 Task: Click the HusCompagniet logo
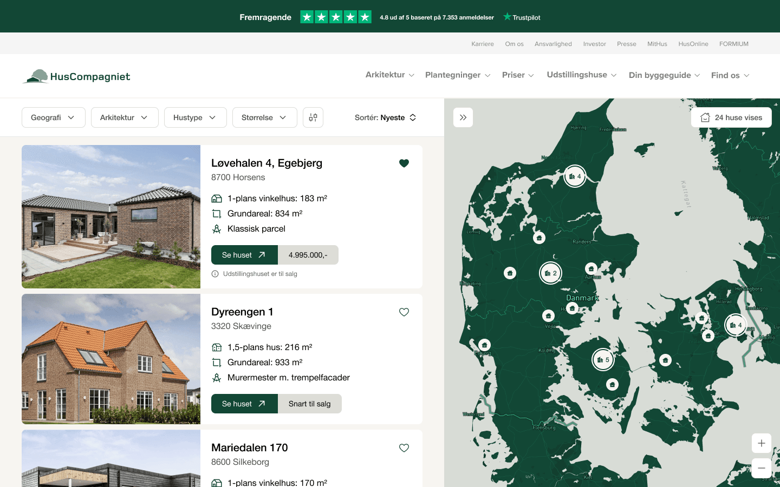tap(76, 76)
